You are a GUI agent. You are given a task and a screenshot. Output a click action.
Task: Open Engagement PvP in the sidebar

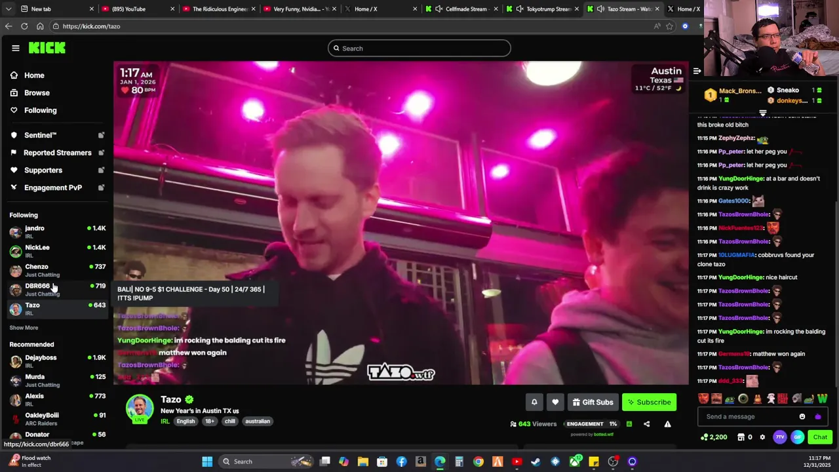pos(53,187)
